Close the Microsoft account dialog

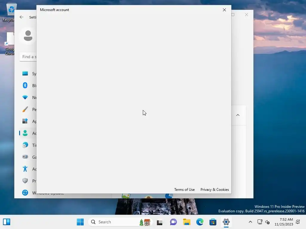click(x=224, y=10)
